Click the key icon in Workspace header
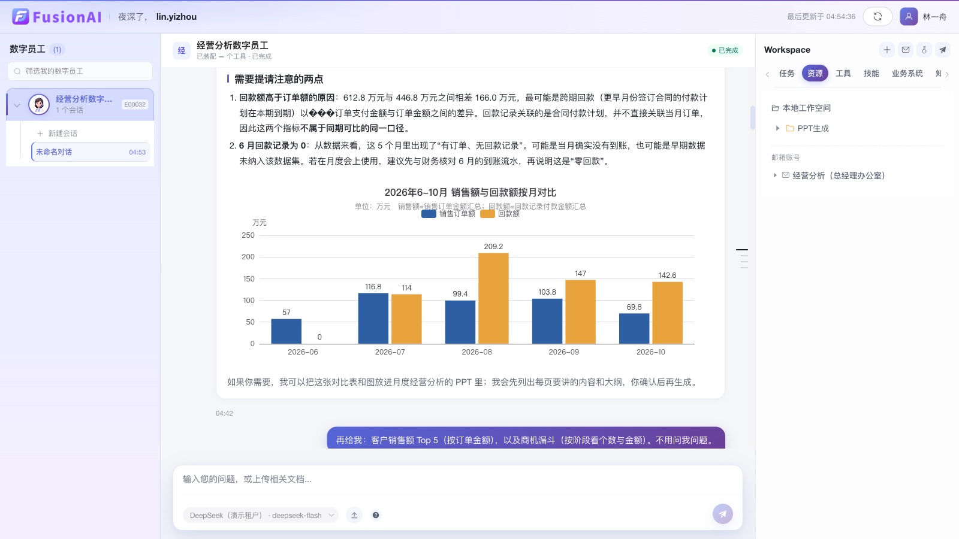Screen dimensions: 959x539 click(924, 50)
